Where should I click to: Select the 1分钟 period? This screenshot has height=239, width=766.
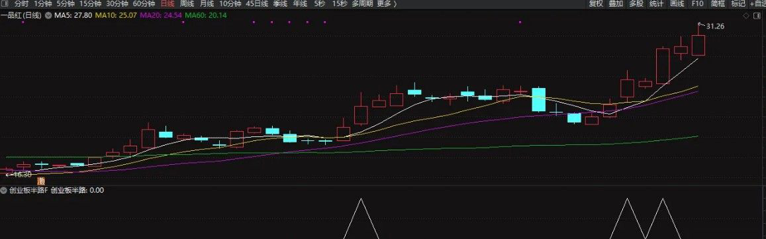pyautogui.click(x=42, y=4)
